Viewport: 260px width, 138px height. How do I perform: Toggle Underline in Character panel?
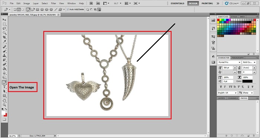click(x=248, y=87)
